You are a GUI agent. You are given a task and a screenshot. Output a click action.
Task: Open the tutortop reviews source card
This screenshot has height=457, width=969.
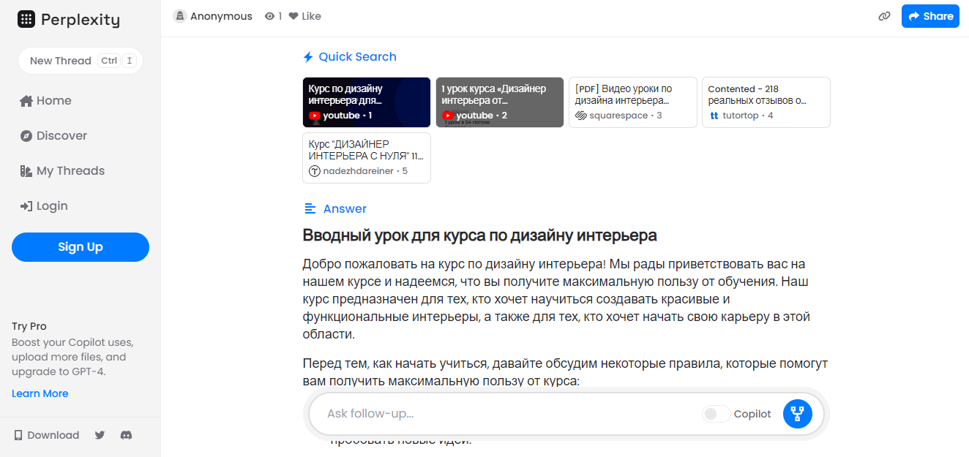coord(766,102)
